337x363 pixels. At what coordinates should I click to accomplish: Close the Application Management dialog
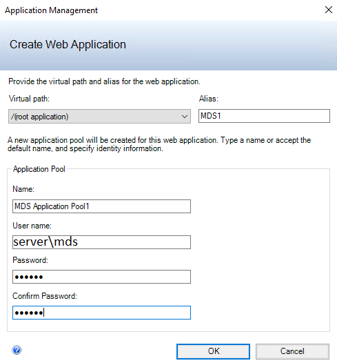tap(329, 10)
